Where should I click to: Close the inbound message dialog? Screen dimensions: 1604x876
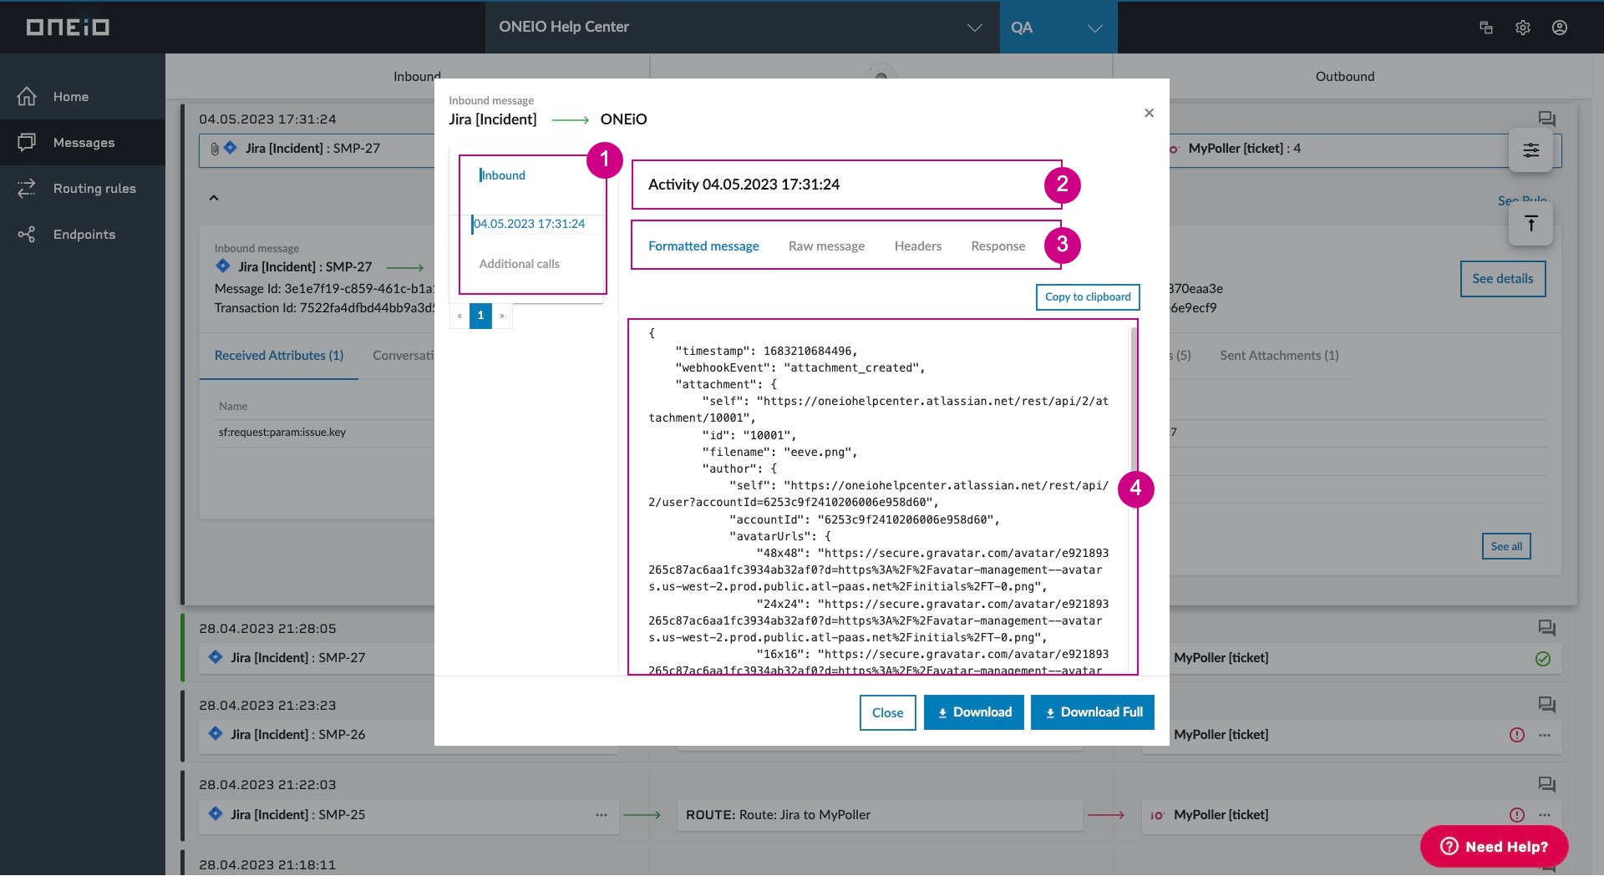1149,113
